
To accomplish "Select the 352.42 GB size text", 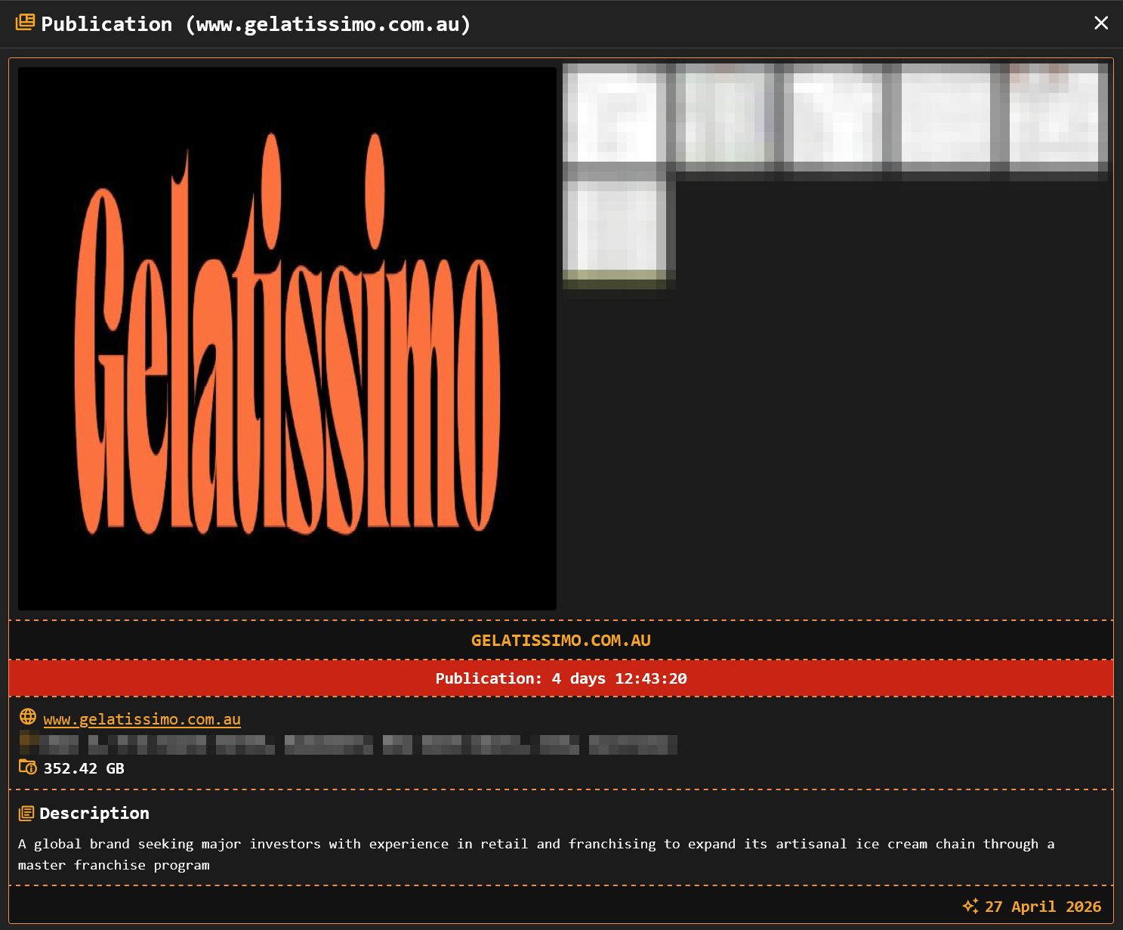I will pyautogui.click(x=84, y=768).
